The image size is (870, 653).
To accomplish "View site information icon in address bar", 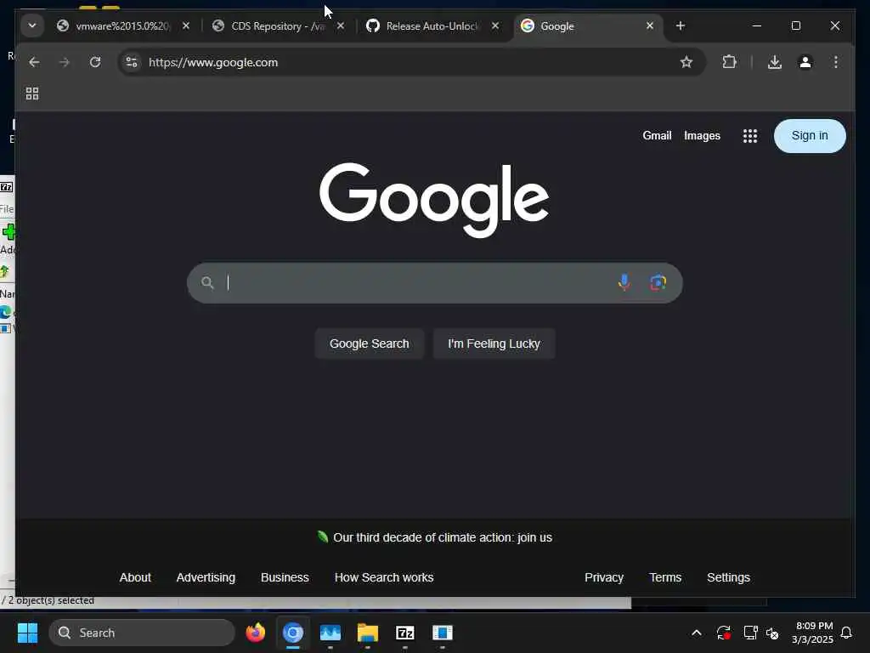I will [132, 62].
